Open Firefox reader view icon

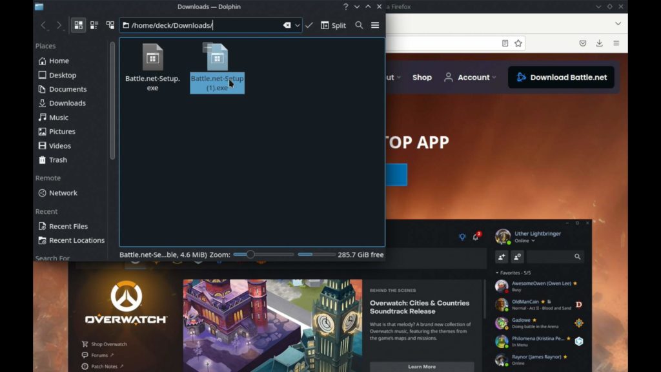[505, 43]
